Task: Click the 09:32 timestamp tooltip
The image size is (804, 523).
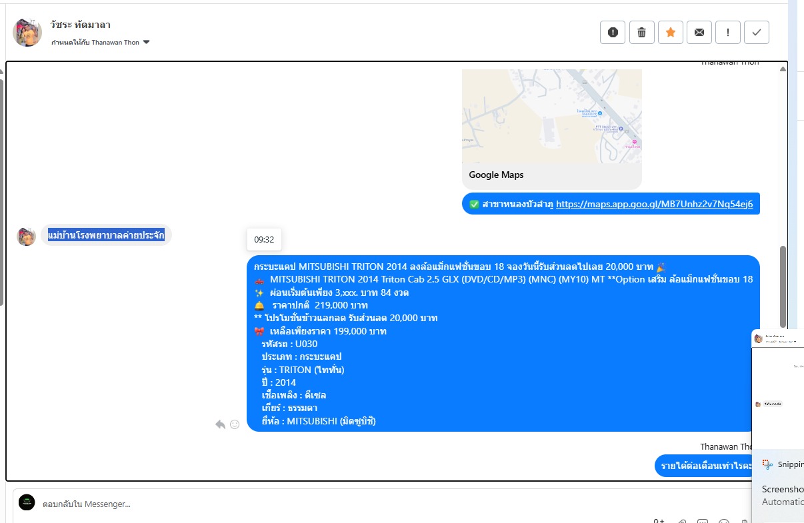Action: pos(264,239)
